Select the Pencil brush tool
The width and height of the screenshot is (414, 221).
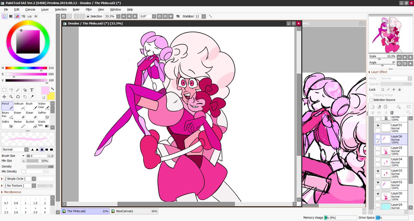pos(7,106)
